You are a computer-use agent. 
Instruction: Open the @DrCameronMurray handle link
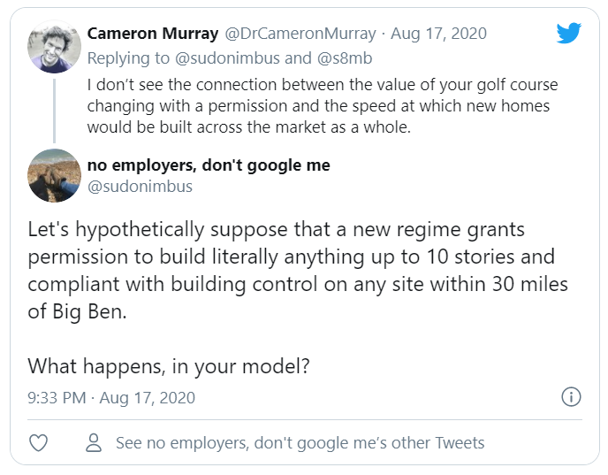pos(300,34)
